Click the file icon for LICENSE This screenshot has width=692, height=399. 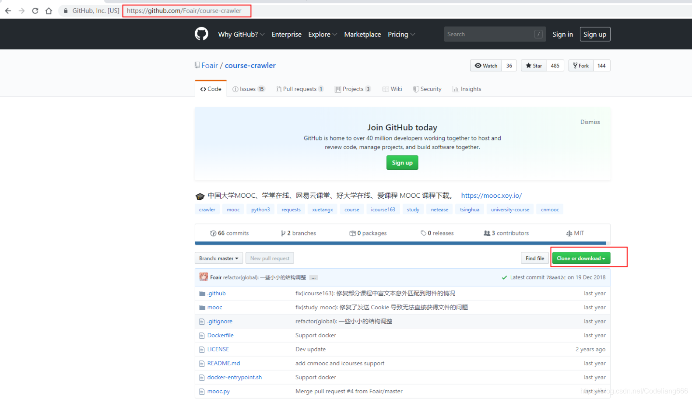point(202,350)
